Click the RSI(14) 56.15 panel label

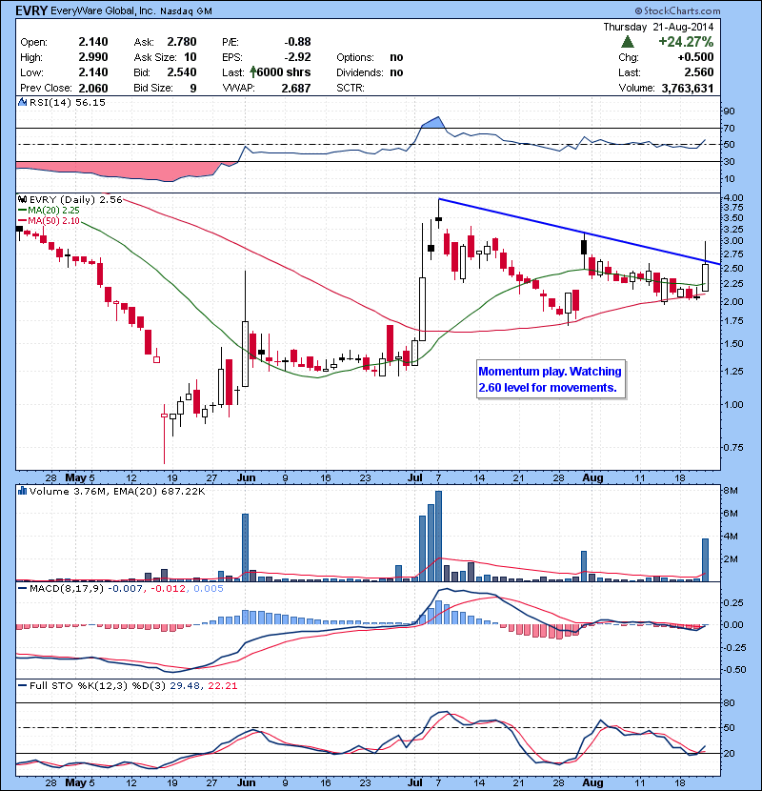tap(67, 102)
